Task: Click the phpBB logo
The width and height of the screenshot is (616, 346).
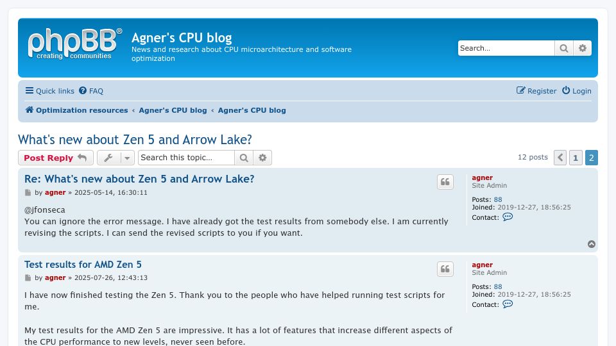Action: click(x=74, y=44)
